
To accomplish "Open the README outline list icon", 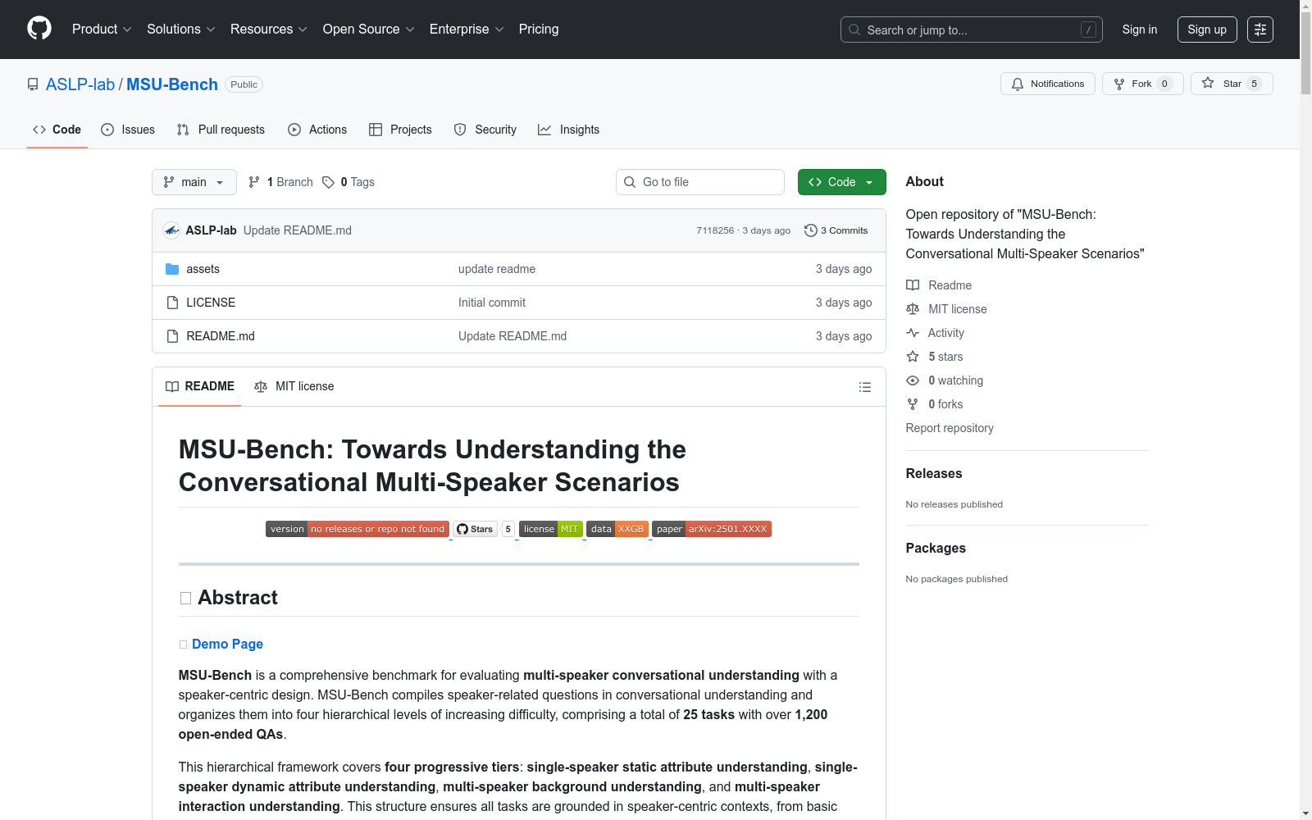I will click(x=864, y=387).
